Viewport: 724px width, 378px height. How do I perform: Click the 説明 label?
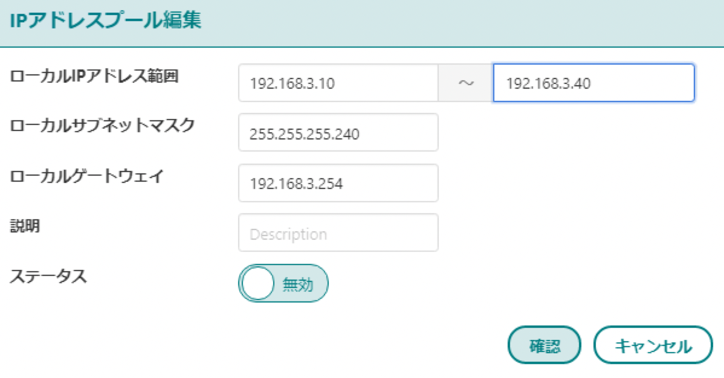(25, 226)
